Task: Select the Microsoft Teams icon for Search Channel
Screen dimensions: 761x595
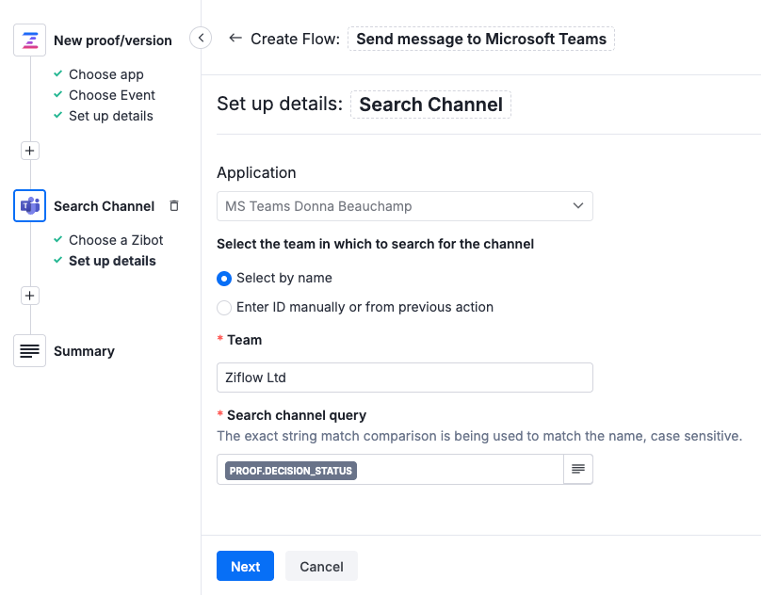Action: click(29, 205)
